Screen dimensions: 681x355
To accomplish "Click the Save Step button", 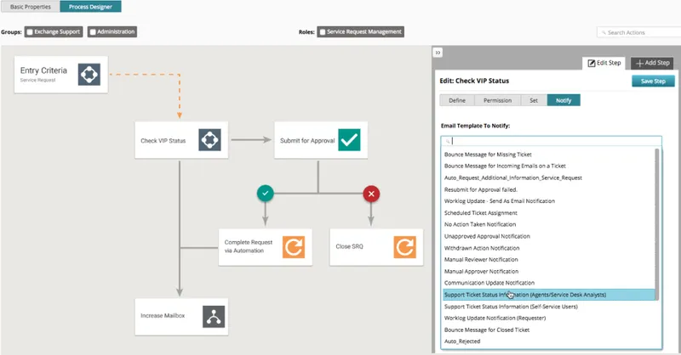I will (653, 81).
